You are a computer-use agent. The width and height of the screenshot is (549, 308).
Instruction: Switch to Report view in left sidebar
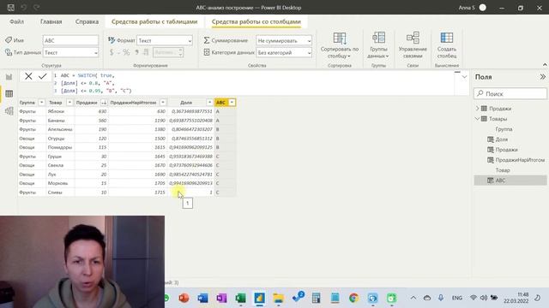(9, 77)
